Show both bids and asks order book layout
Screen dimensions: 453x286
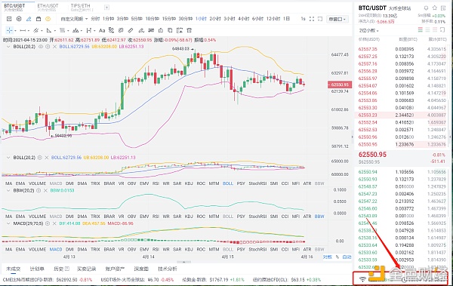coord(421,30)
